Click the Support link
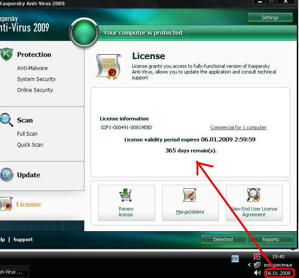Screen dimensions: 299x278 23,239
